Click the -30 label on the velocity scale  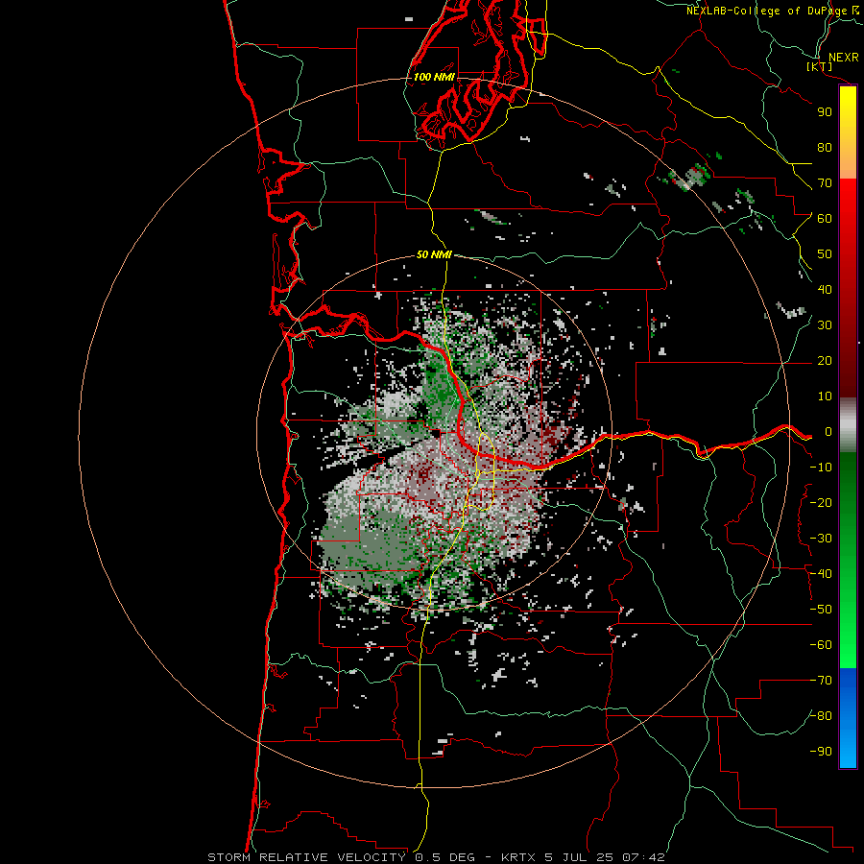pos(821,539)
